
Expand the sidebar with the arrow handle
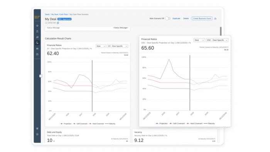[40, 76]
